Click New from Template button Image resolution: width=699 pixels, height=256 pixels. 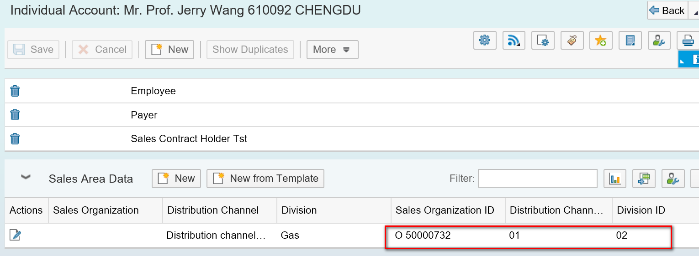[265, 179]
